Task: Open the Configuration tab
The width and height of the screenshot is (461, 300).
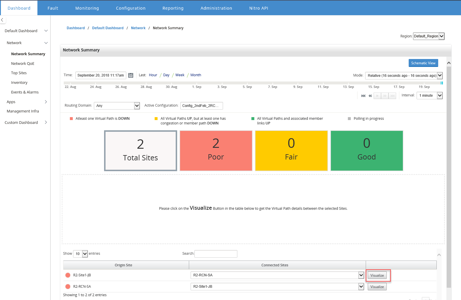Action: pyautogui.click(x=131, y=8)
